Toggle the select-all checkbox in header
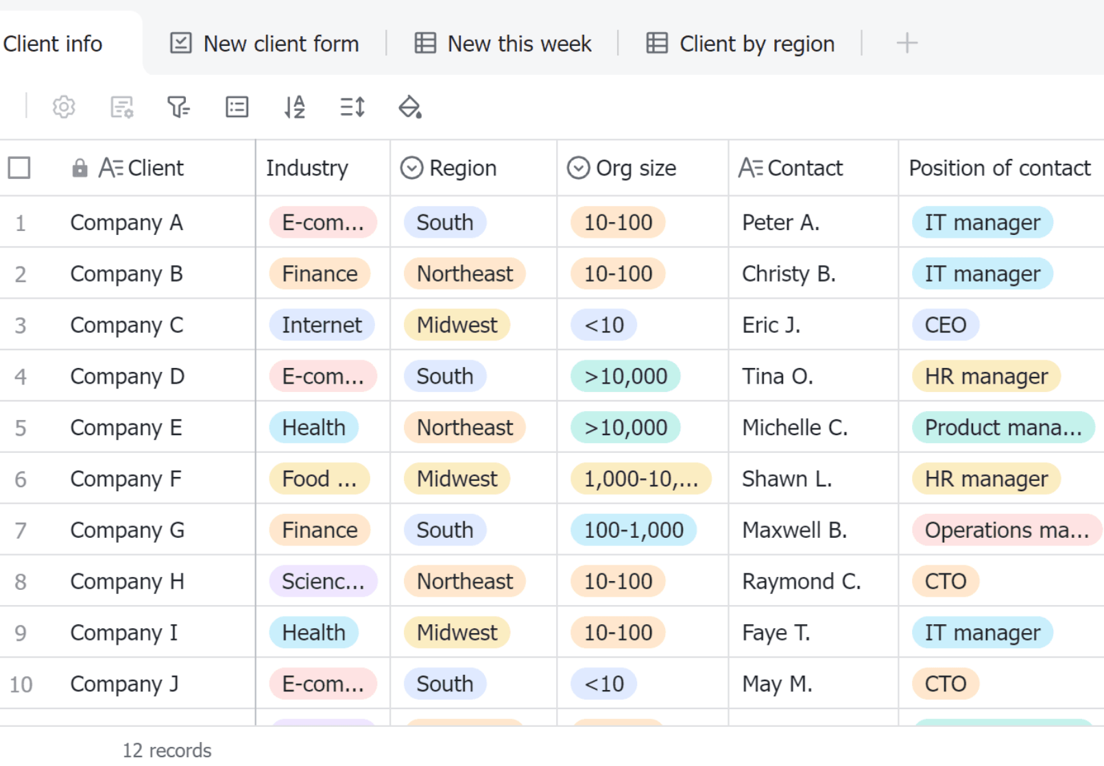Image resolution: width=1104 pixels, height=766 pixels. pyautogui.click(x=19, y=168)
